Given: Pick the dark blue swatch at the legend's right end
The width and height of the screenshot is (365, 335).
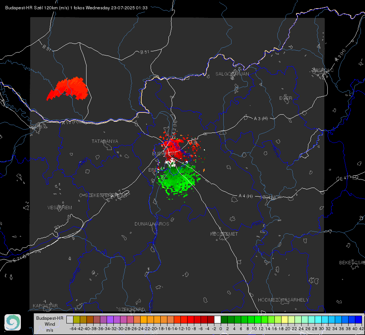Looking at the screenshot, I should pos(359,319).
